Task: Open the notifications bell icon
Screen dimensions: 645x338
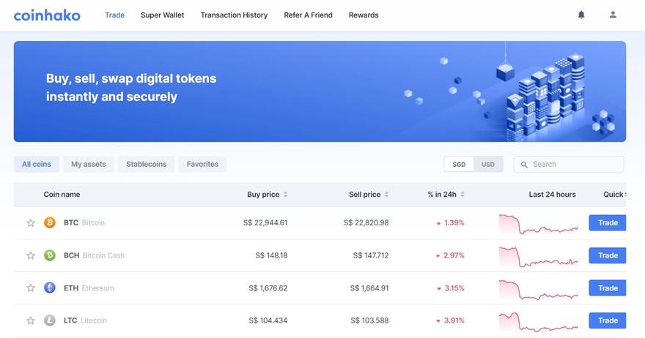Action: (x=581, y=15)
